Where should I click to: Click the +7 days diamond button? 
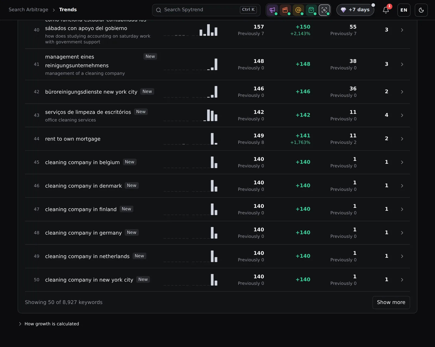[x=355, y=10]
